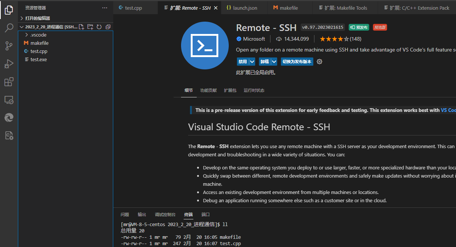The width and height of the screenshot is (456, 247).
Task: Click the test.cpp row in terminal listing
Action: (x=181, y=243)
